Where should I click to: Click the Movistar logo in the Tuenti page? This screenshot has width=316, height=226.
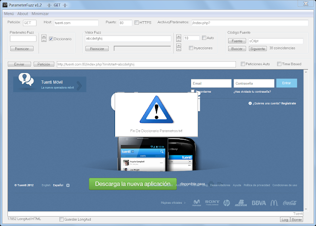(x=197, y=203)
